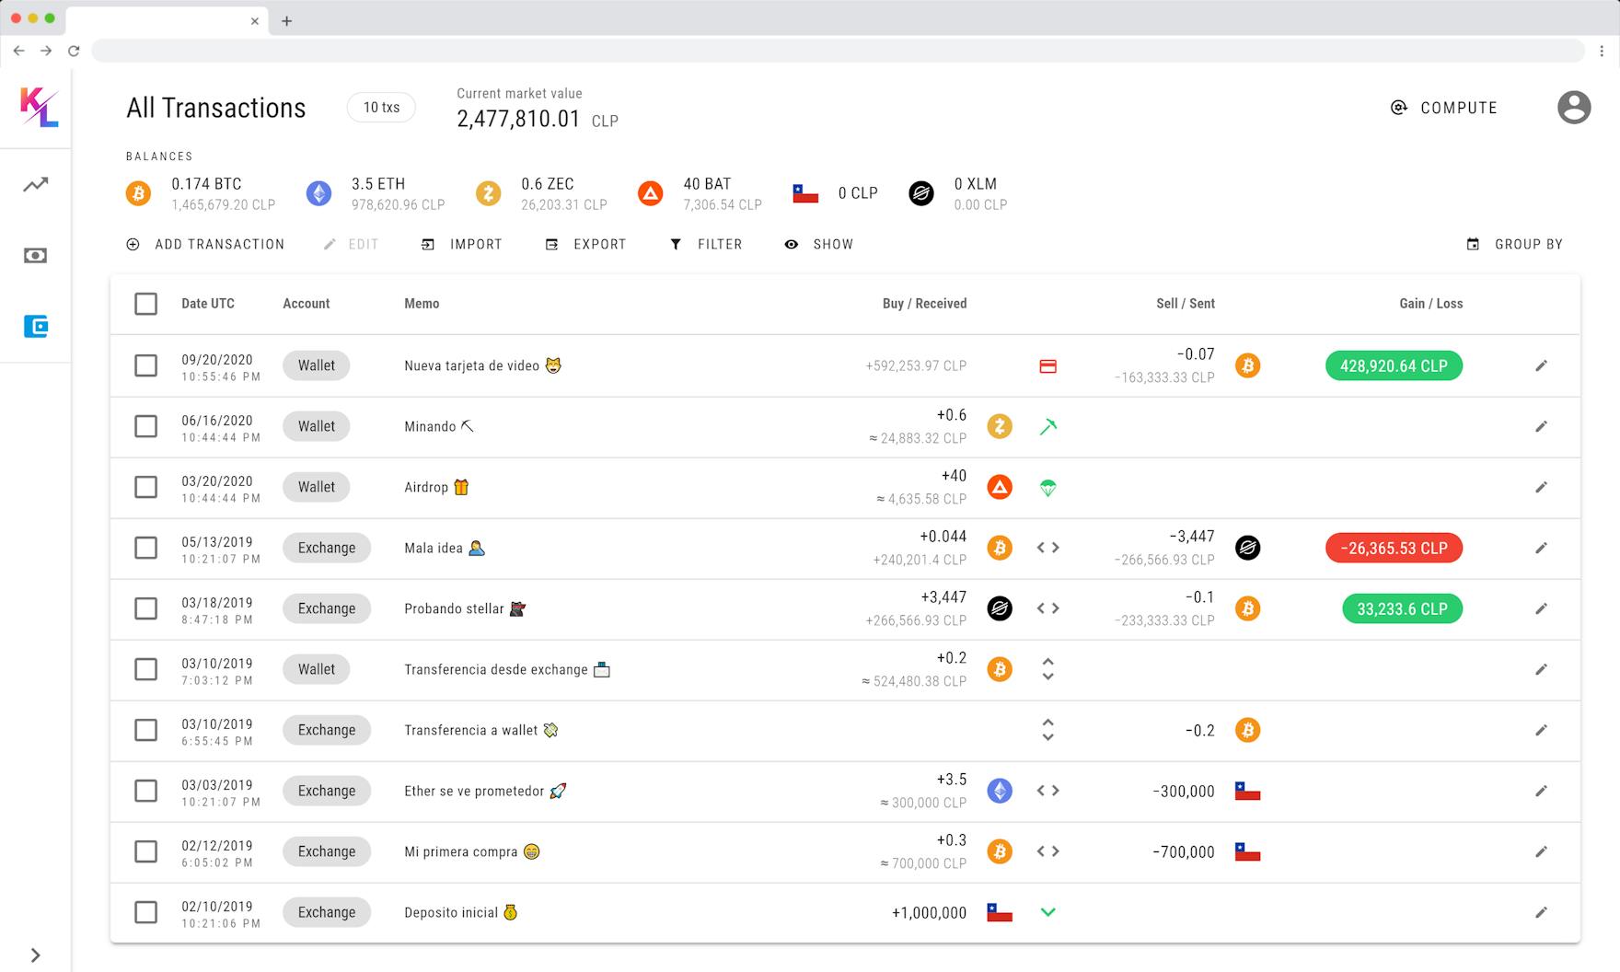Click the user account avatar icon
Viewport: 1620px width, 972px height.
(x=1573, y=108)
